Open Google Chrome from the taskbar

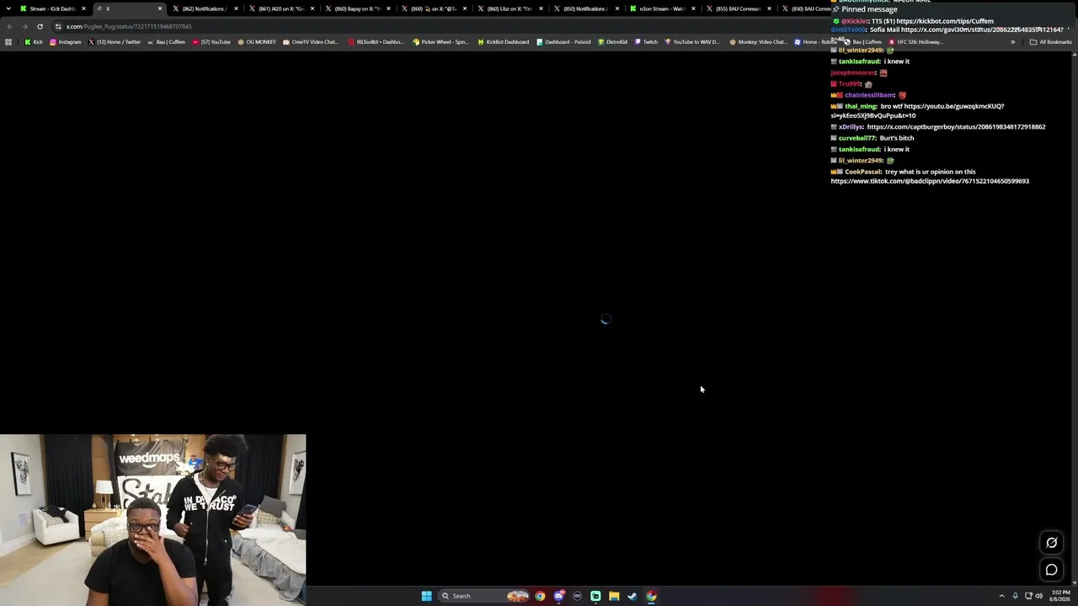540,596
